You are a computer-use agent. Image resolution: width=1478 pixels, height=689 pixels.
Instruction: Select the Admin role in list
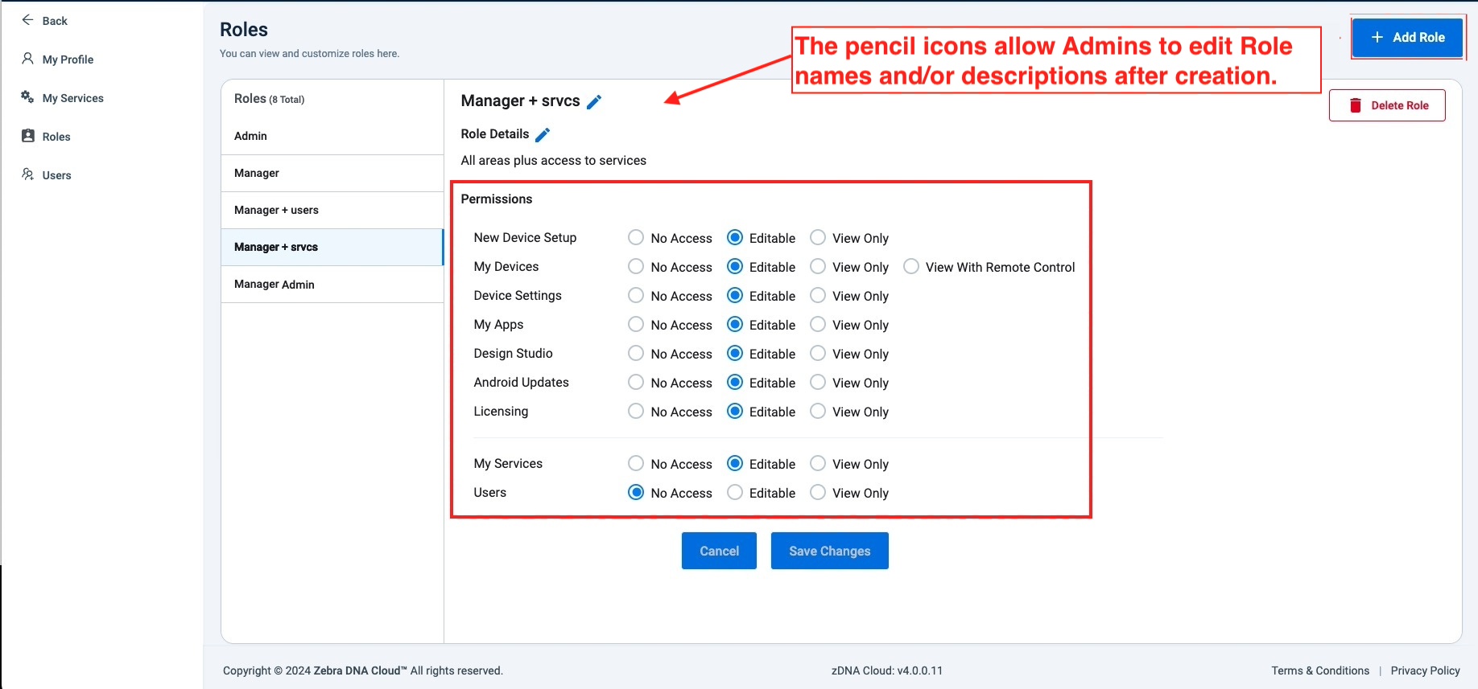click(x=250, y=136)
